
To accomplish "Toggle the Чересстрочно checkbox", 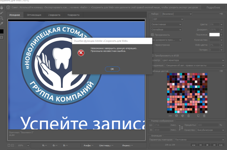I will (153, 45).
